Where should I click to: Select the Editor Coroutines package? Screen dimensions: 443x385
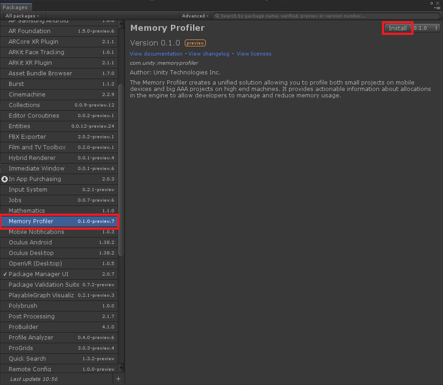pos(59,115)
